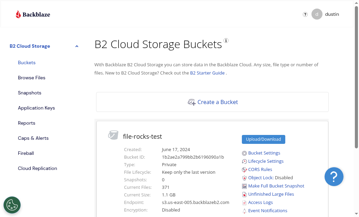Click the dustin username text
This screenshot has height=217, width=359.
[332, 14]
